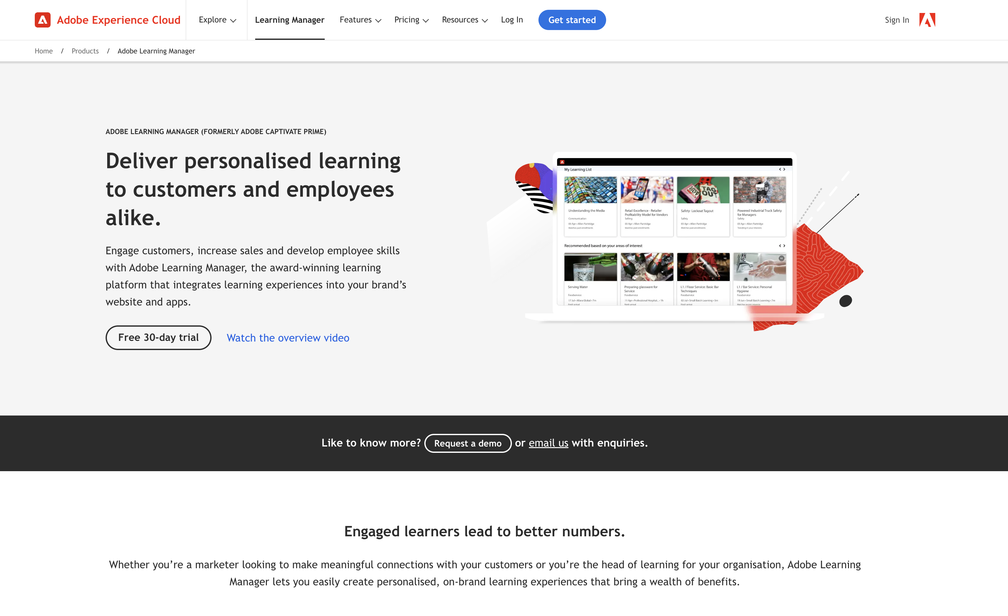Open the Resources dropdown
The width and height of the screenshot is (1008, 616).
click(465, 20)
